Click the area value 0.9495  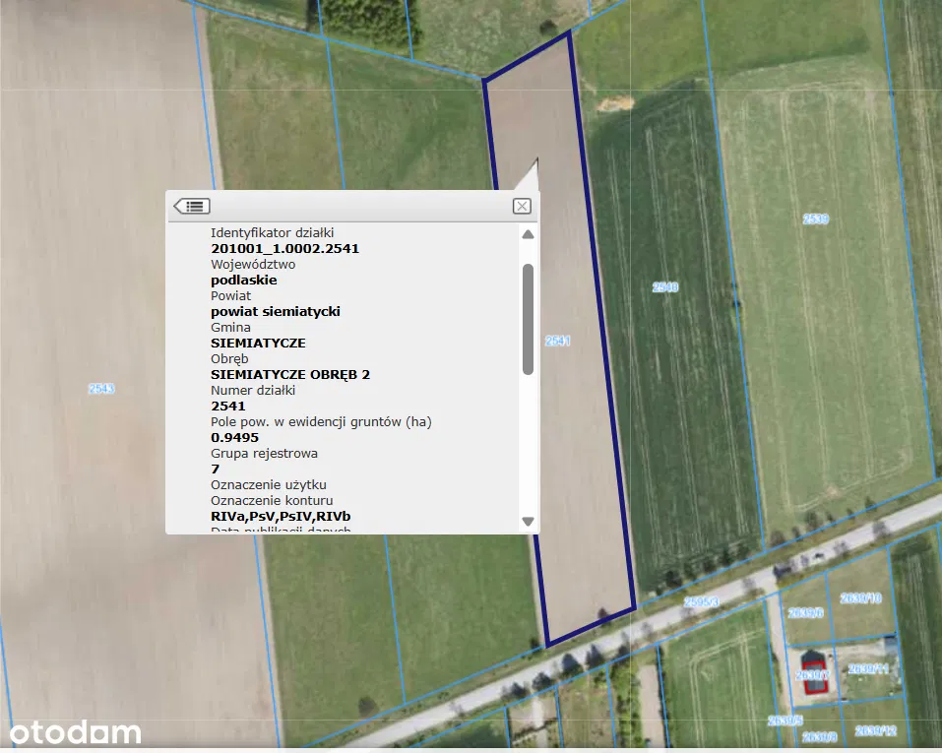click(x=235, y=437)
